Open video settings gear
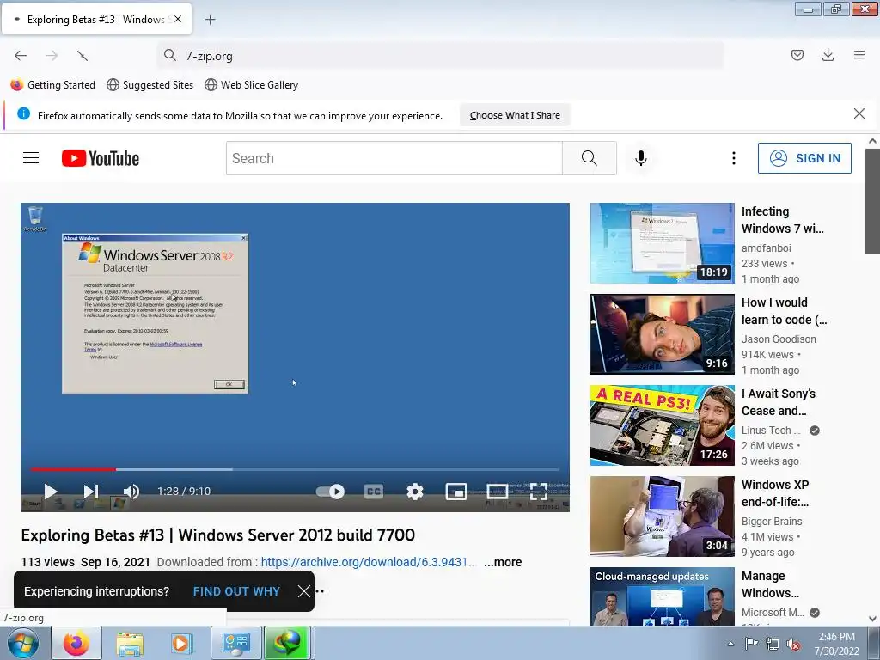The height and width of the screenshot is (660, 880). click(x=415, y=492)
